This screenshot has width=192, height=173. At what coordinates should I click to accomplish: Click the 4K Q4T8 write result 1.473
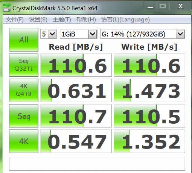point(149,90)
